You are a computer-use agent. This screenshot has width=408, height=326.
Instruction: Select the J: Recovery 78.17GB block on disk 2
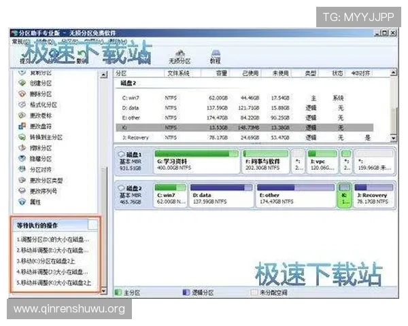click(x=374, y=195)
